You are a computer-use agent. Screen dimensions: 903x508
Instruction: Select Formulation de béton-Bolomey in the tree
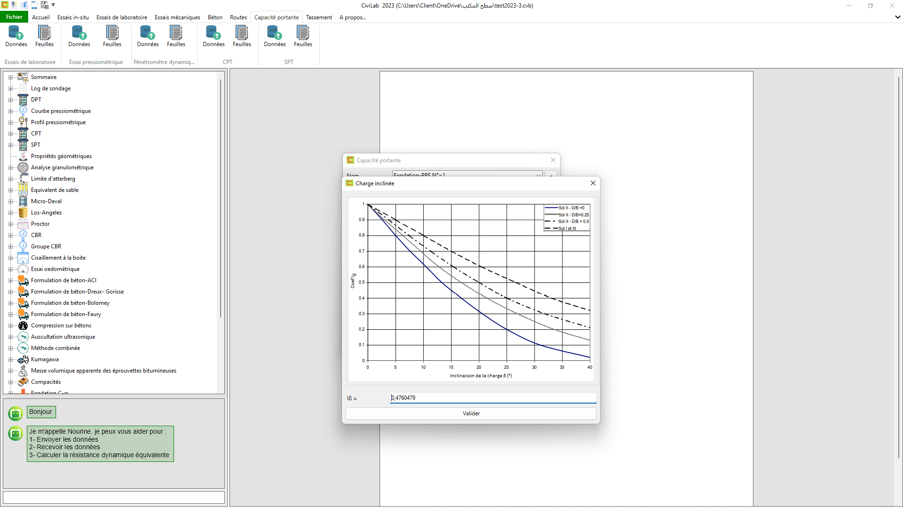(70, 303)
